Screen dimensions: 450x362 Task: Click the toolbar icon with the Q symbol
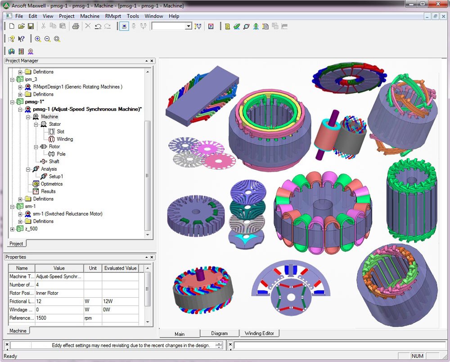pyautogui.click(x=211, y=26)
